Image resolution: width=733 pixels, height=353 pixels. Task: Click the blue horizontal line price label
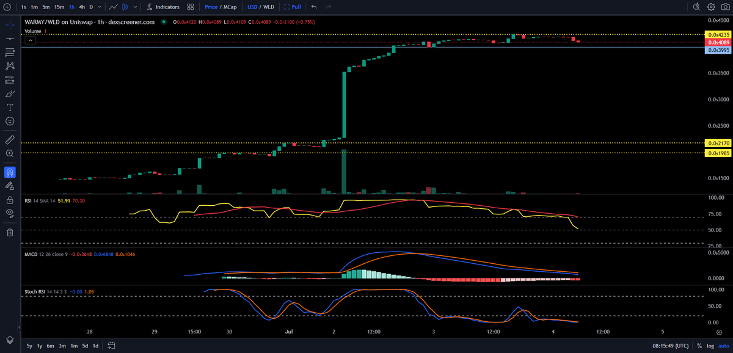click(718, 50)
